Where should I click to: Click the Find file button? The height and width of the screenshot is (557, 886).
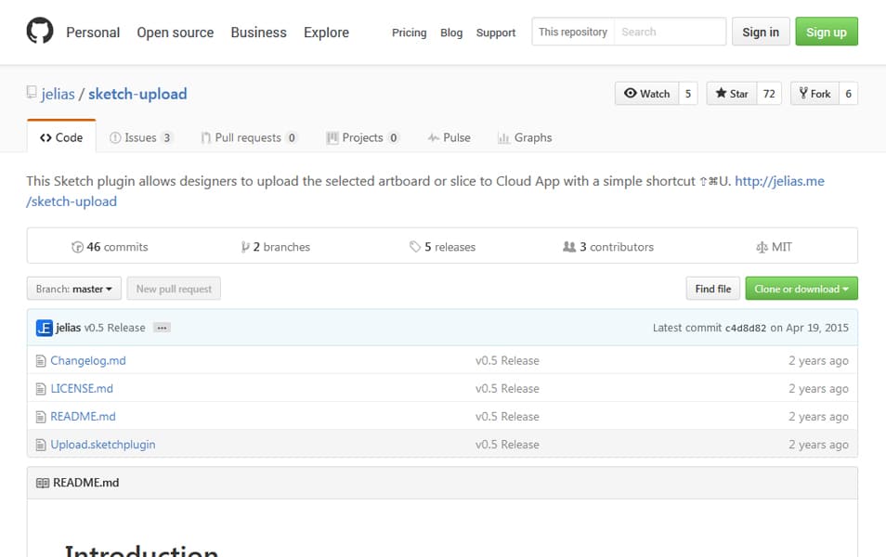pos(712,289)
